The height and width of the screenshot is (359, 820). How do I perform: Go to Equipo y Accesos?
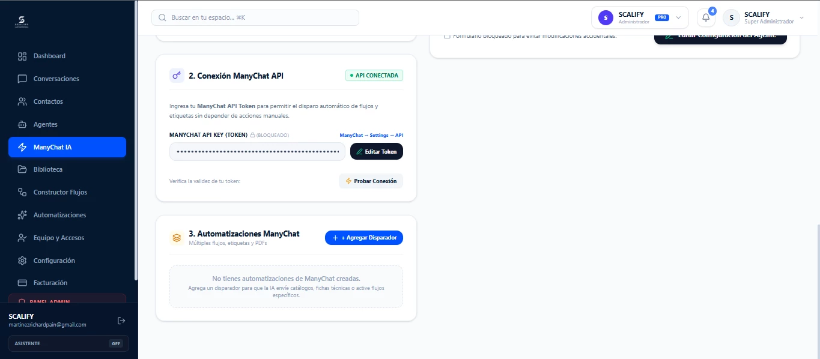pyautogui.click(x=67, y=238)
